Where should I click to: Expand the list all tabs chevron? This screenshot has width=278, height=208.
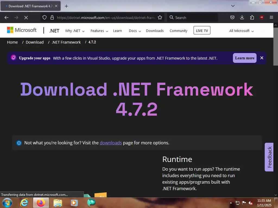[233, 6]
